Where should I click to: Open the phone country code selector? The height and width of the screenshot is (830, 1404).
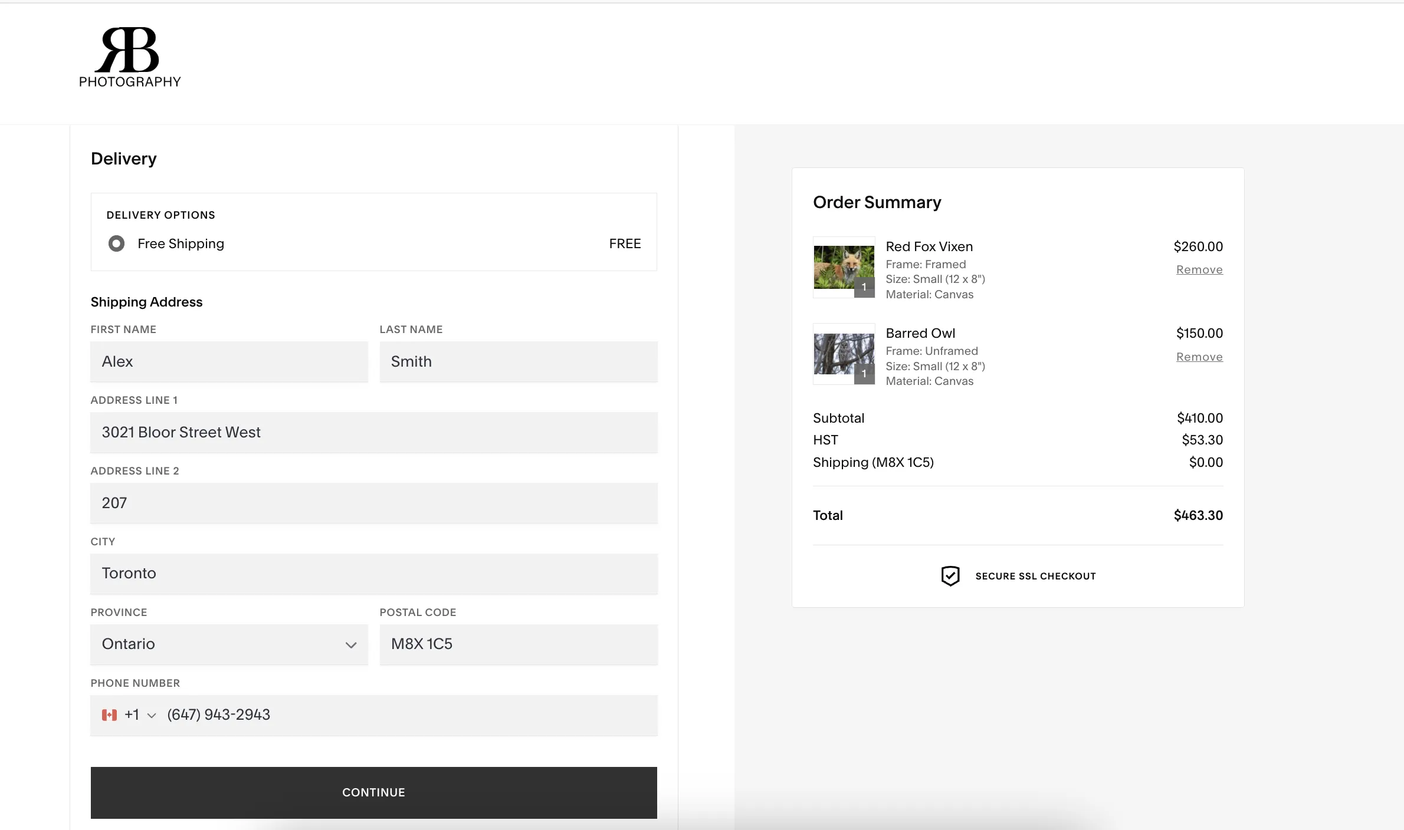pyautogui.click(x=150, y=716)
